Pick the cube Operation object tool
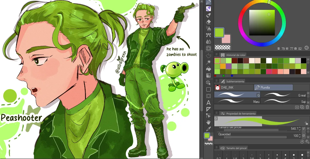 pyautogui.click(x=208, y=83)
